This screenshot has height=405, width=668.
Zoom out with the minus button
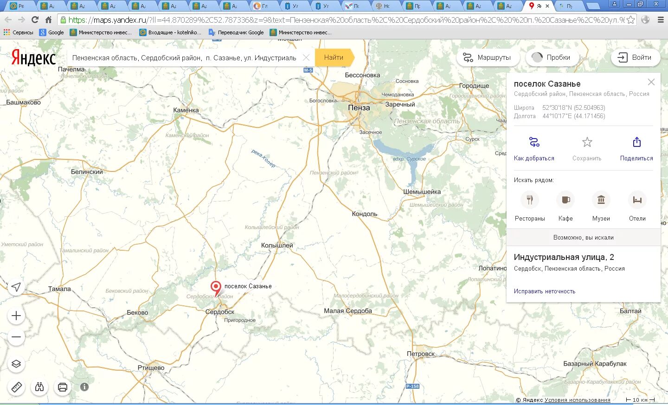16,337
